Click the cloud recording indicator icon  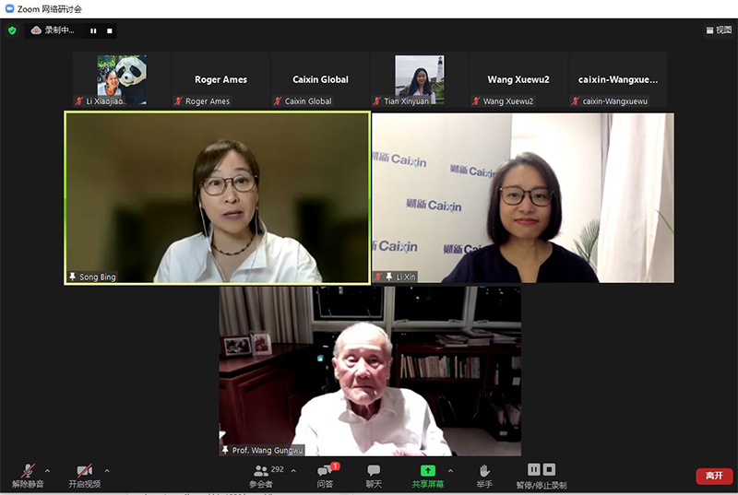point(36,30)
